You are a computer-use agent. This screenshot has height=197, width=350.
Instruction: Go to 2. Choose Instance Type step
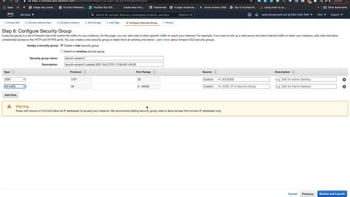pos(38,23)
